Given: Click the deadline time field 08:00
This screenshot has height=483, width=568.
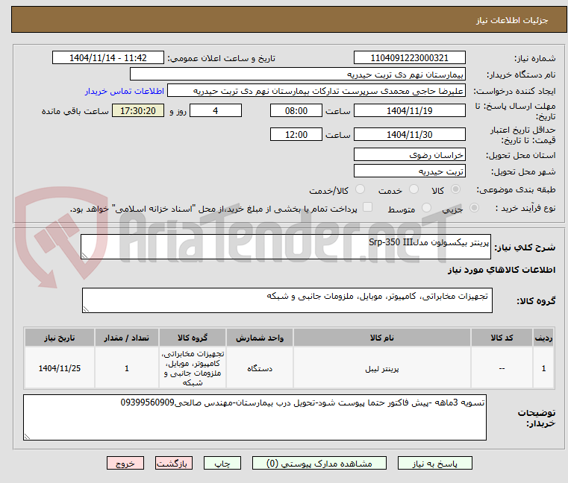Looking at the screenshot, I should (296, 111).
